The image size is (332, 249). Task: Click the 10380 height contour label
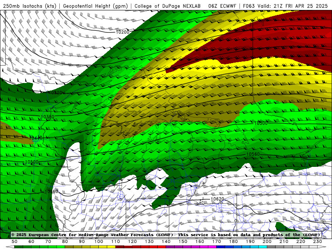point(48,117)
